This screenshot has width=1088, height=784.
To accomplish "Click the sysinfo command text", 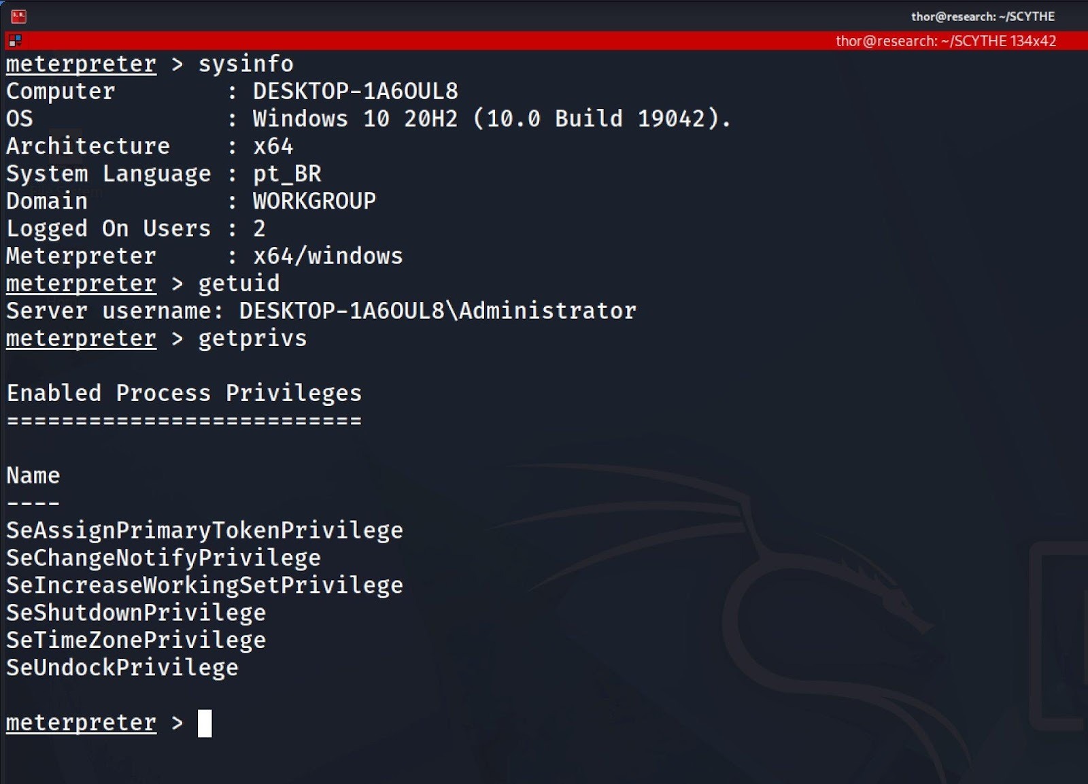I will pyautogui.click(x=245, y=64).
